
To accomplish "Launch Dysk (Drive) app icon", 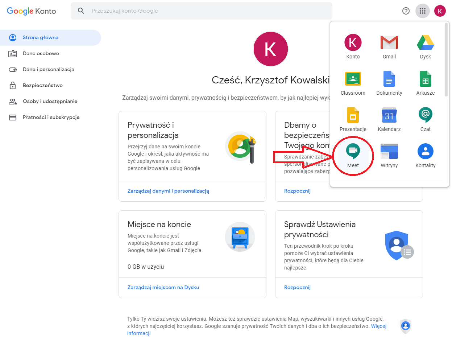I will [x=425, y=46].
